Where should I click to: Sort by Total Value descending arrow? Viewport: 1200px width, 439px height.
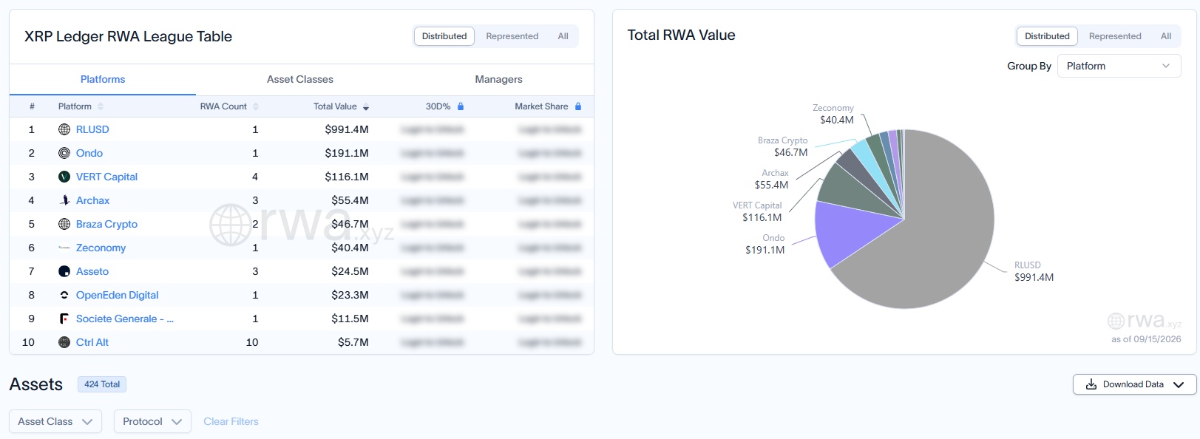[x=366, y=107]
